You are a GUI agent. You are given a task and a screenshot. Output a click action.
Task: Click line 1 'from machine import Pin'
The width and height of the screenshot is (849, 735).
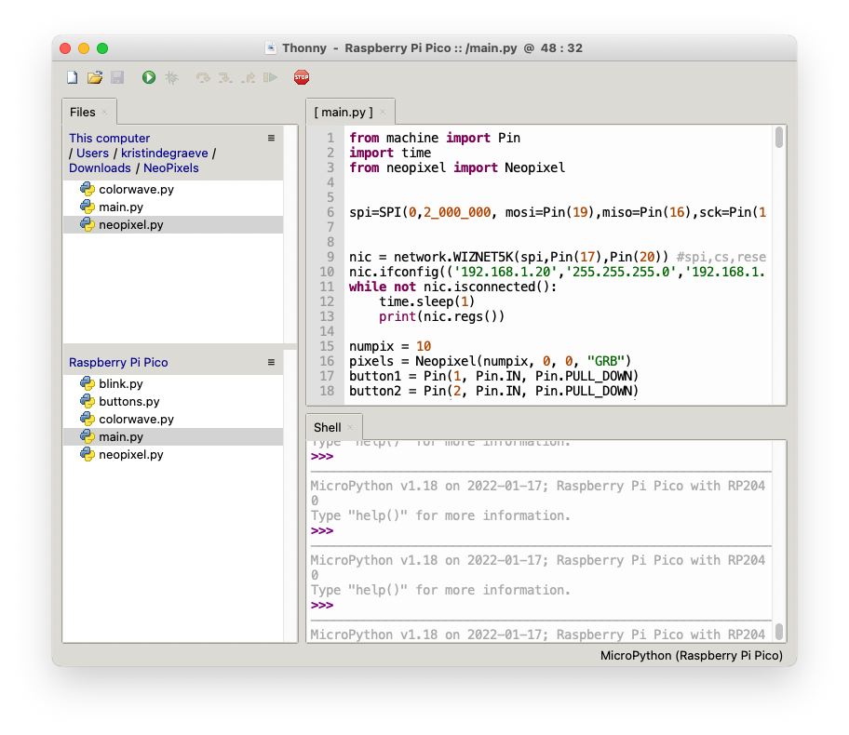pyautogui.click(x=435, y=138)
